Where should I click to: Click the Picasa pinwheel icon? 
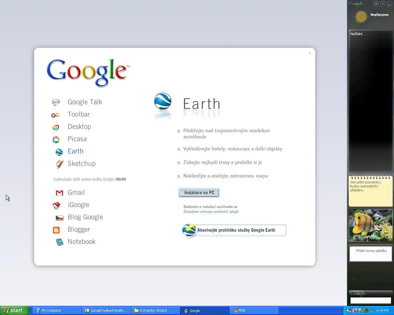point(56,140)
